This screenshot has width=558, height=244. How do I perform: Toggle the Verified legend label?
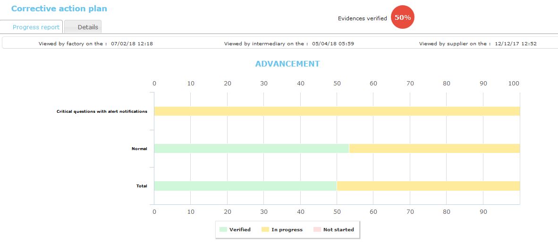(240, 229)
